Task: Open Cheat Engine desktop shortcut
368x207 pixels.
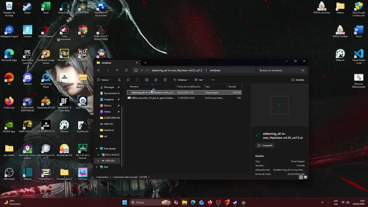Action: pos(64,8)
